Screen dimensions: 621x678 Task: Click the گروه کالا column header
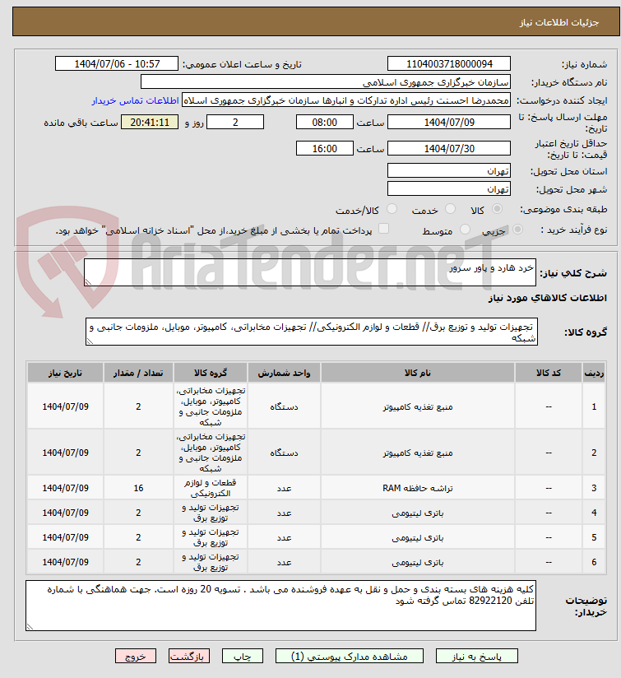click(211, 373)
